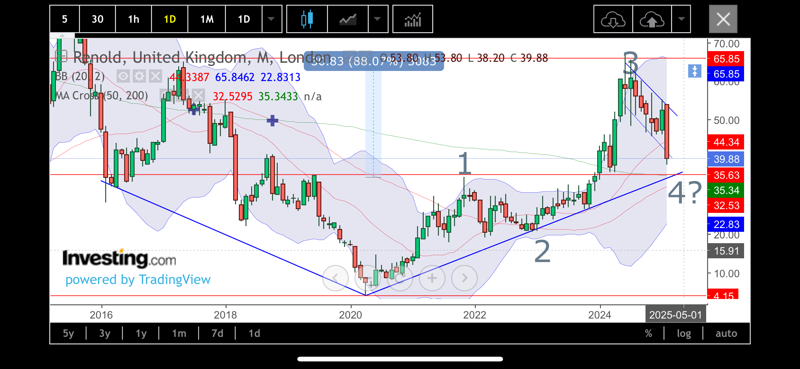Load saved chart layout from cloud

pyautogui.click(x=613, y=19)
